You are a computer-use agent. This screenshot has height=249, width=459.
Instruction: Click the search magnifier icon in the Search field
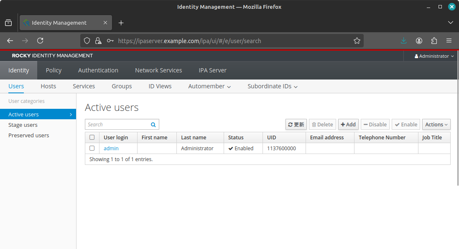click(153, 124)
